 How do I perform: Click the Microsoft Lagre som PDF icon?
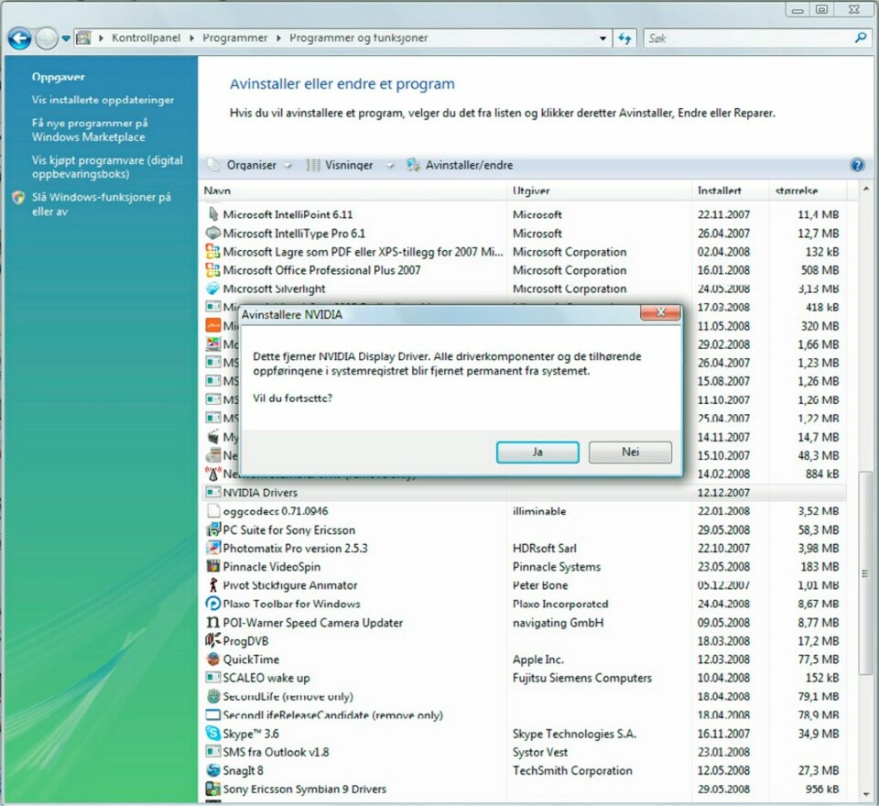pyautogui.click(x=213, y=251)
